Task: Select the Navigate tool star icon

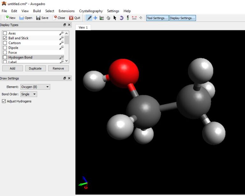Action: pos(95,18)
